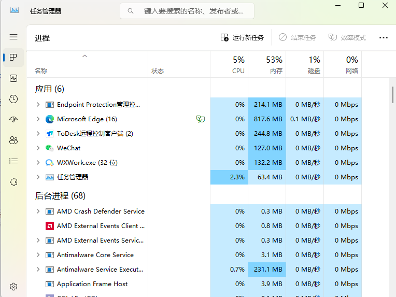Expand the 任务管理器 process group
396x297 pixels.
point(38,177)
